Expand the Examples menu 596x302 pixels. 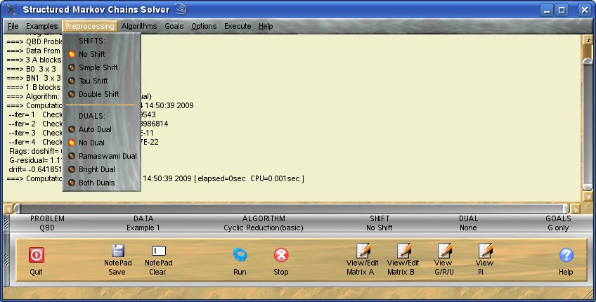click(x=41, y=26)
